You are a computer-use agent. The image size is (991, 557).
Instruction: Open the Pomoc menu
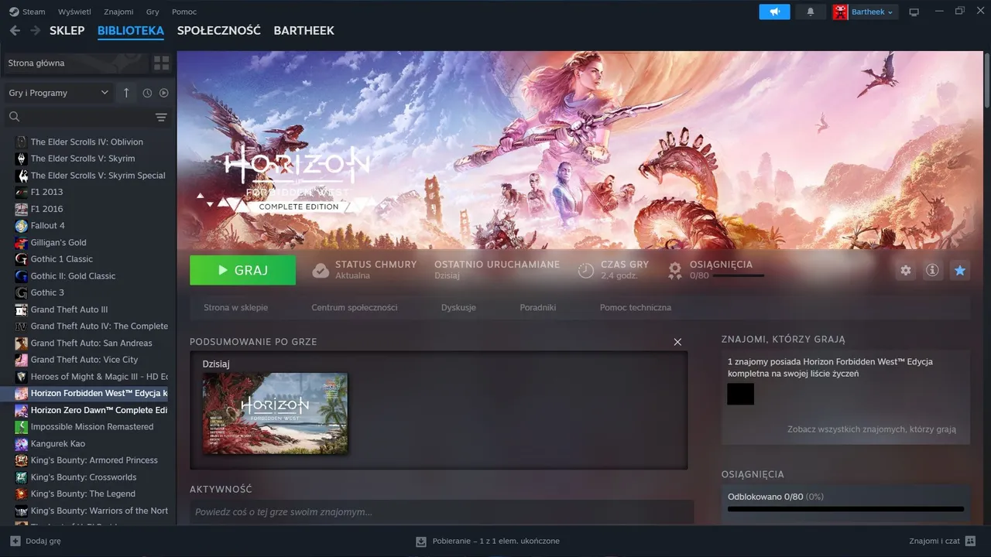click(183, 12)
